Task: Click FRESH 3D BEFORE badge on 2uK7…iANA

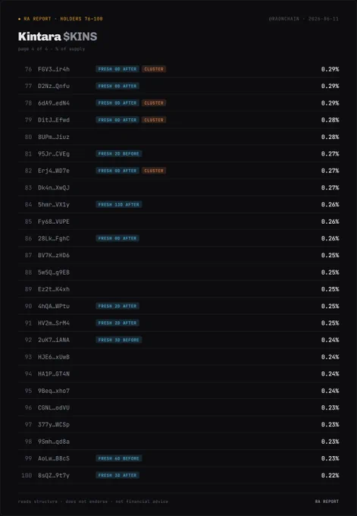Action: [x=119, y=340]
